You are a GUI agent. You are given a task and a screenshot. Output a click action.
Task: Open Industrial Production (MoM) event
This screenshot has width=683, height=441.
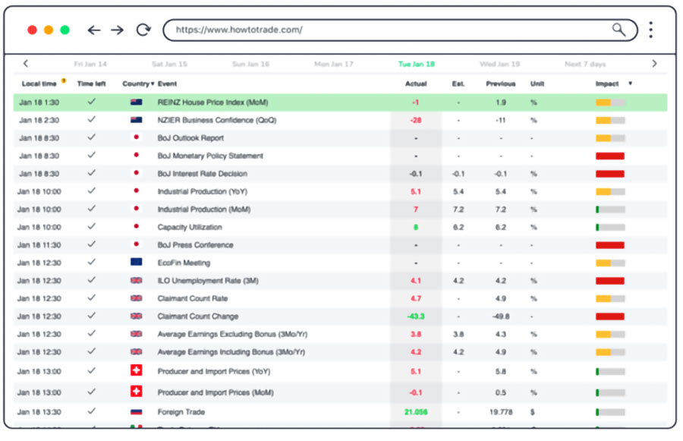point(204,209)
